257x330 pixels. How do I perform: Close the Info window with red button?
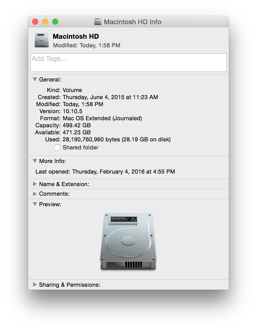point(35,22)
